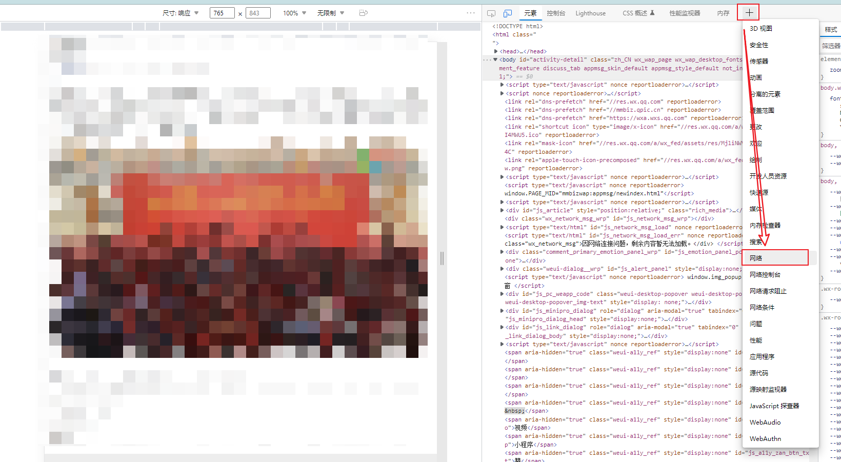Image resolution: width=841 pixels, height=462 pixels.
Task: Choose 欢迎 from the menu
Action: pos(780,144)
